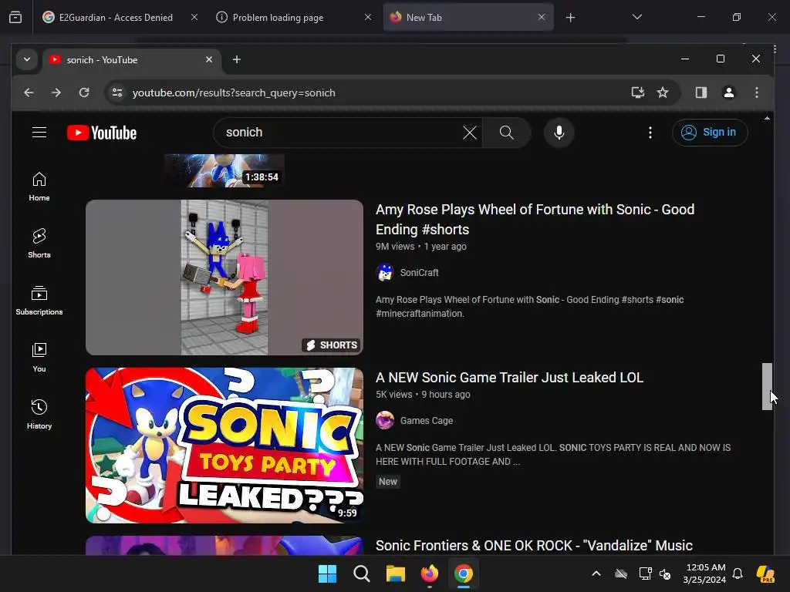Viewport: 790px width, 592px height.
Task: Close E2Guardian tab in Firefox
Action: pos(194,17)
